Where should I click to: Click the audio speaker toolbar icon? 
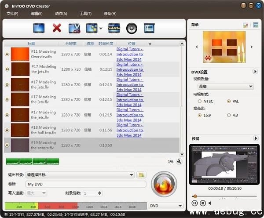[132, 29]
